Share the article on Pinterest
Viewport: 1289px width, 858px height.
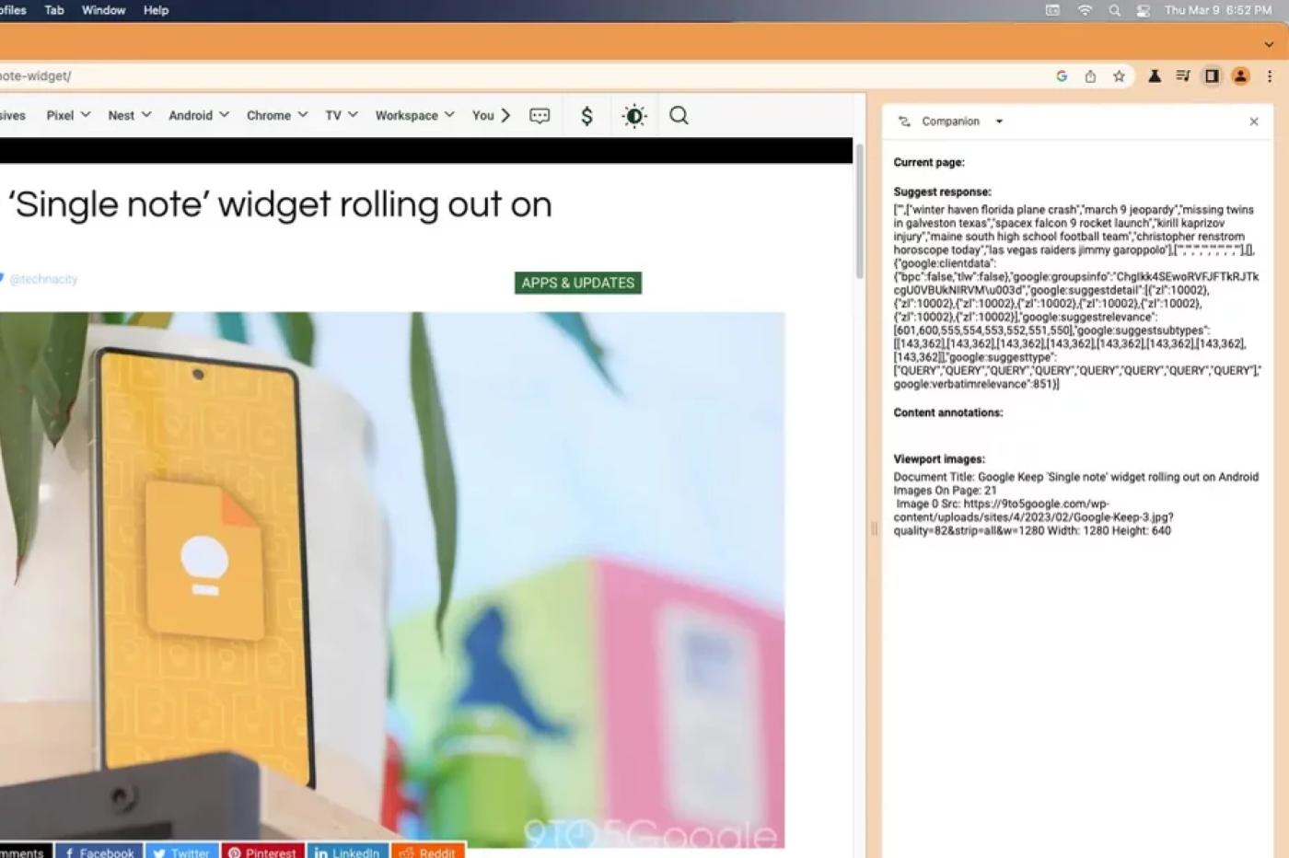(x=262, y=852)
